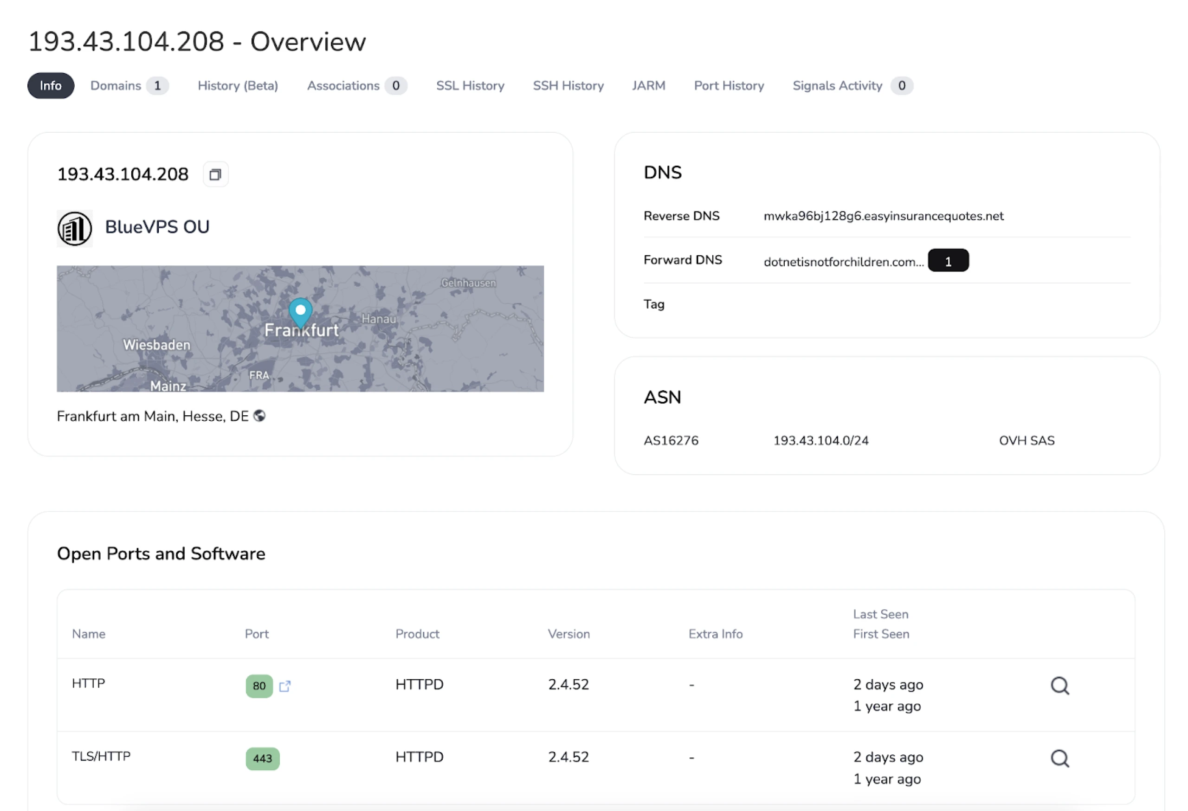Copy the IP address 193.43.104.208
The width and height of the screenshot is (1188, 811).
(x=215, y=174)
